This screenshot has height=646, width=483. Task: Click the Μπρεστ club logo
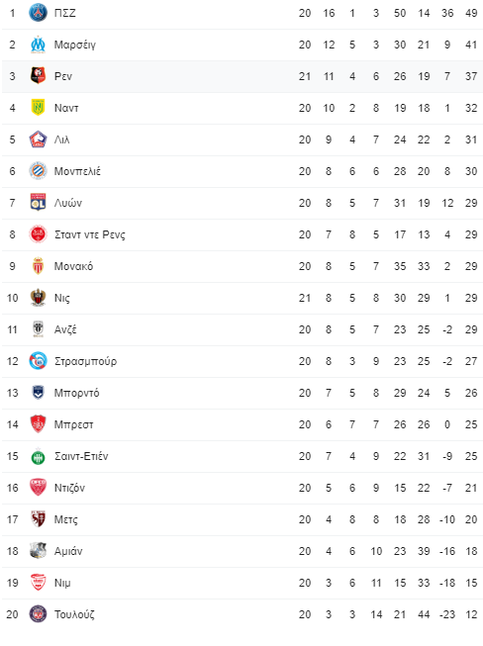38,424
